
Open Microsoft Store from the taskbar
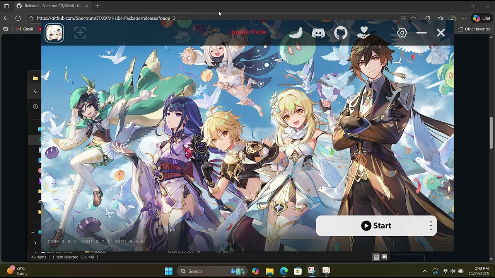(298, 271)
